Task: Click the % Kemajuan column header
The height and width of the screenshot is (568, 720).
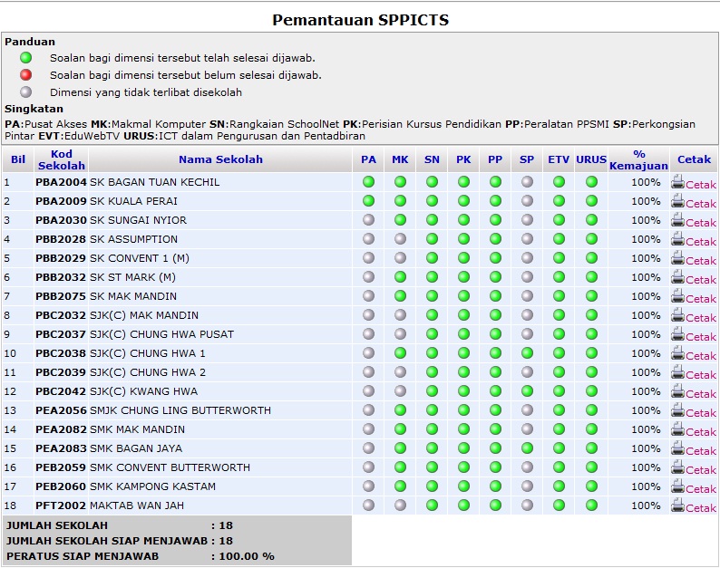Action: (638, 159)
